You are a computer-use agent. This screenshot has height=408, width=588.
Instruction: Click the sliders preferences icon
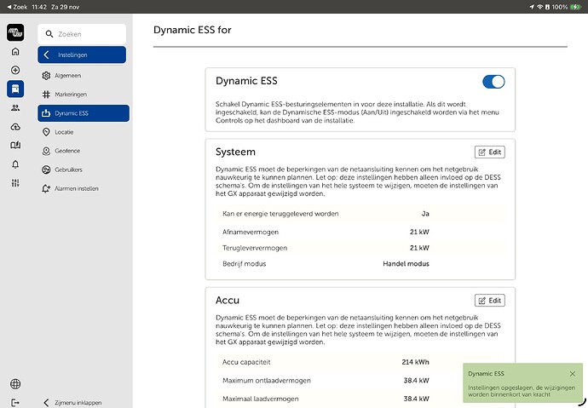coord(15,183)
